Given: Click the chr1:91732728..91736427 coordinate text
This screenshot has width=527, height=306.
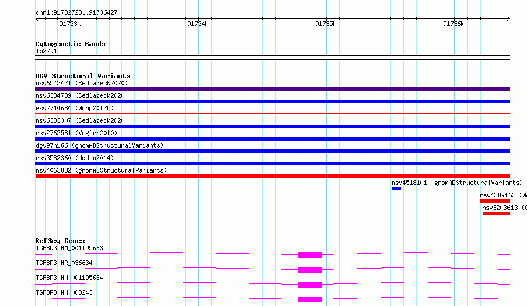Looking at the screenshot, I should pos(76,12).
